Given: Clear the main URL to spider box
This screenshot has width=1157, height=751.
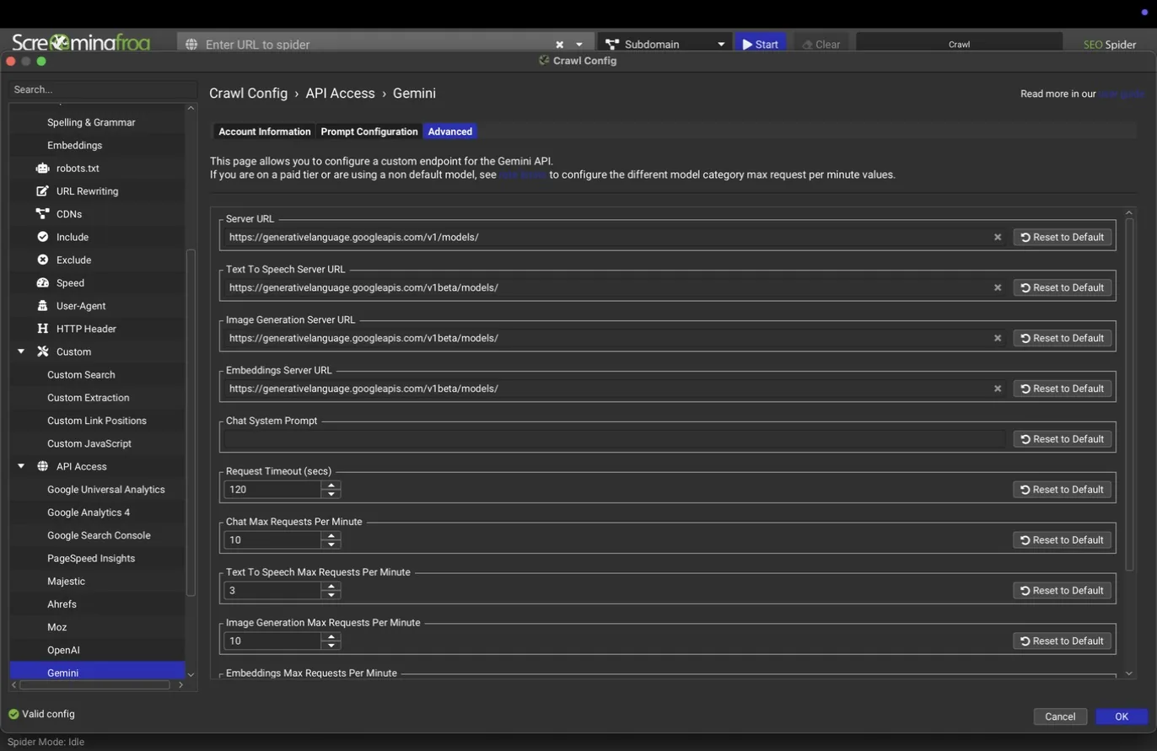Looking at the screenshot, I should point(559,45).
